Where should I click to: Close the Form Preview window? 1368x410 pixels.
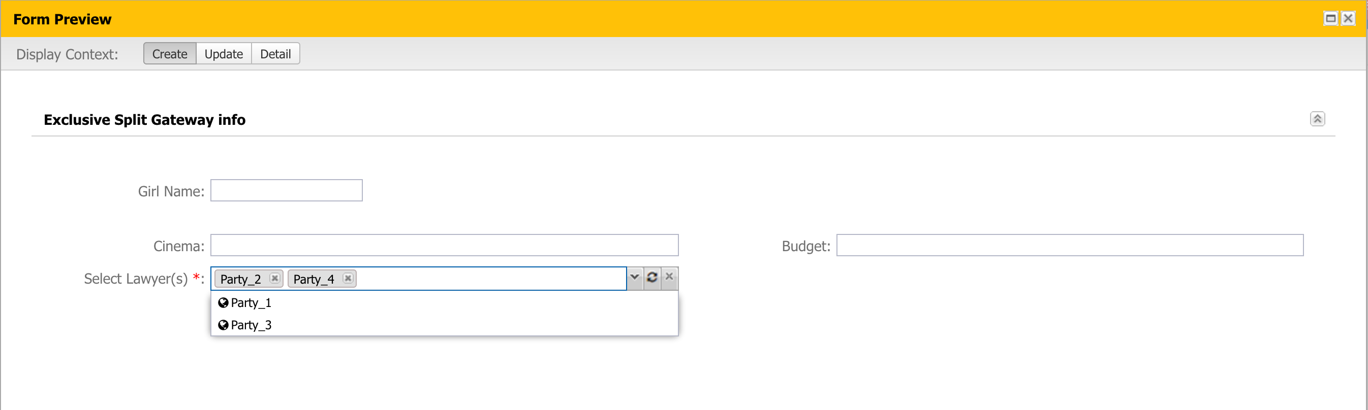point(1348,19)
